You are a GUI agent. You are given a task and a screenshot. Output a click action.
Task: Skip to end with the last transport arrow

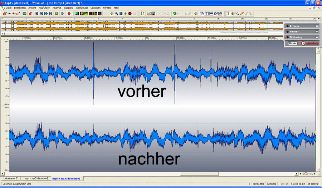click(x=50, y=14)
